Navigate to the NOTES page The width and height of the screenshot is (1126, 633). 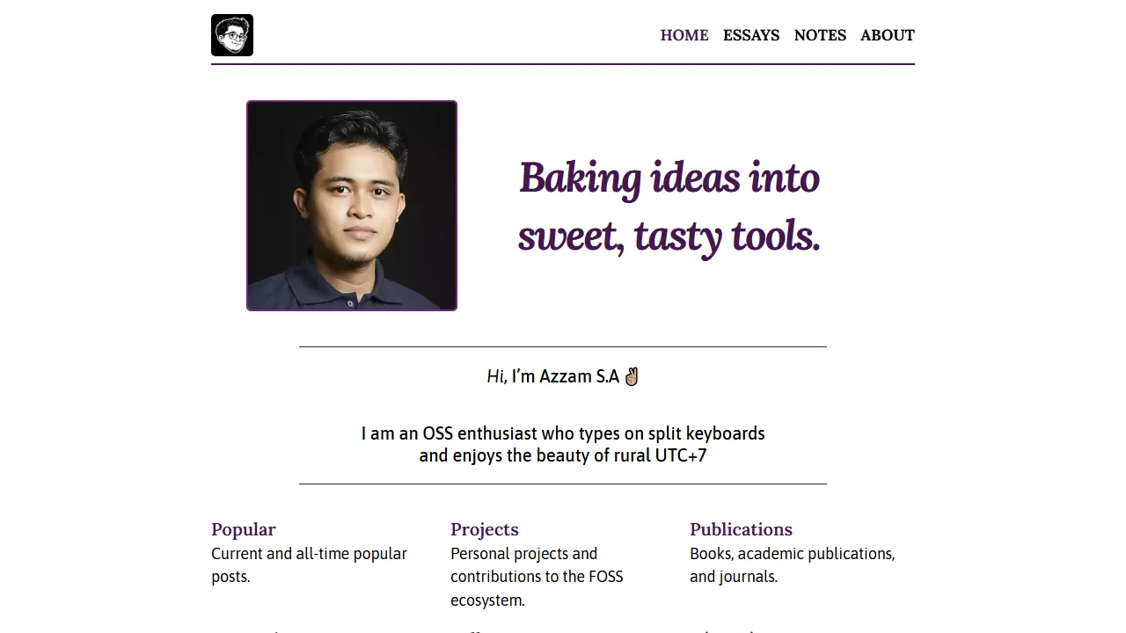coord(820,35)
